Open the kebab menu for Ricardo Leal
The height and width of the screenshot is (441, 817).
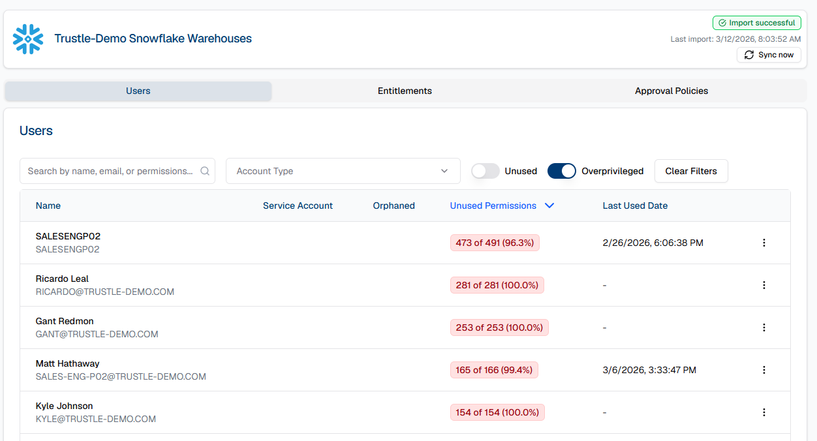tap(763, 284)
